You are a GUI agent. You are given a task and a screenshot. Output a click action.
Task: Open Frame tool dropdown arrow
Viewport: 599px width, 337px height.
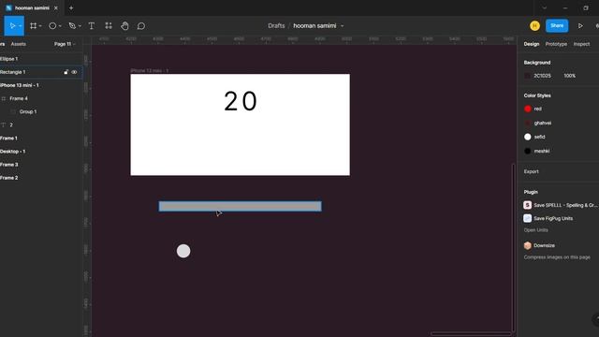tap(40, 26)
